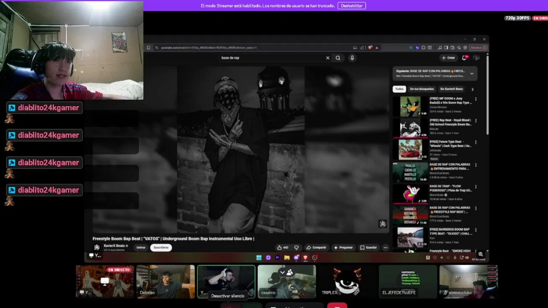Open options for BASE DE TRAP "FLOW PODEROSO"
Viewport: 548px width, 308px height.
(x=476, y=187)
